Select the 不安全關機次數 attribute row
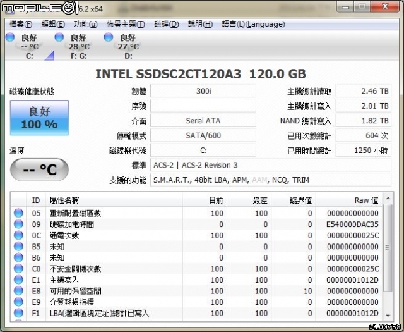This screenshot has height=332, width=404. pyautogui.click(x=197, y=269)
